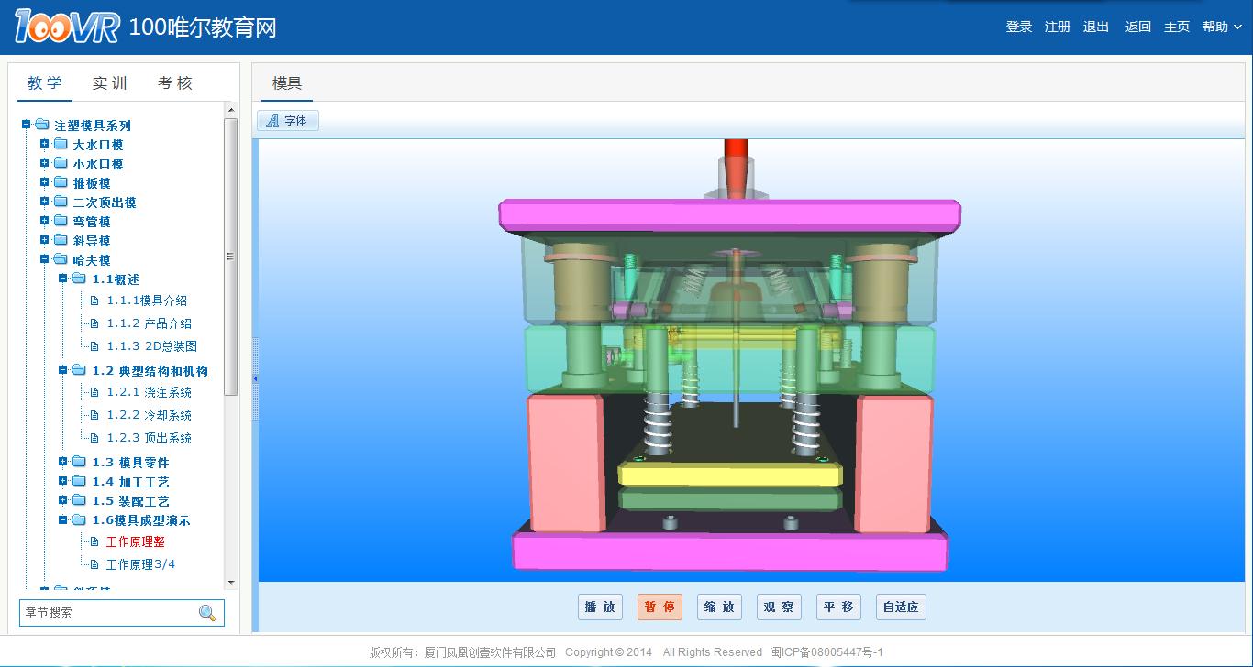
Task: Activate the 观察 view mode button
Action: [779, 607]
